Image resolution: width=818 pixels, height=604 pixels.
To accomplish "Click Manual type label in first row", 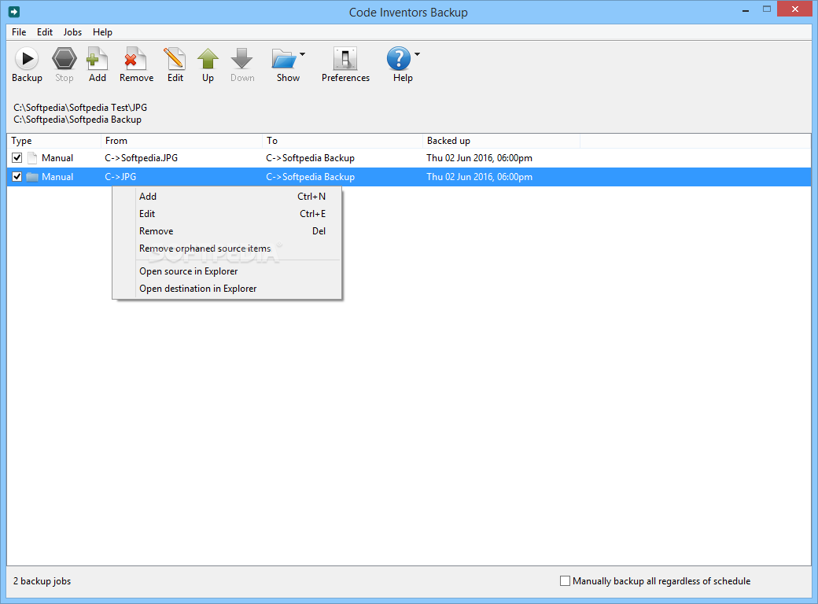I will click(57, 158).
